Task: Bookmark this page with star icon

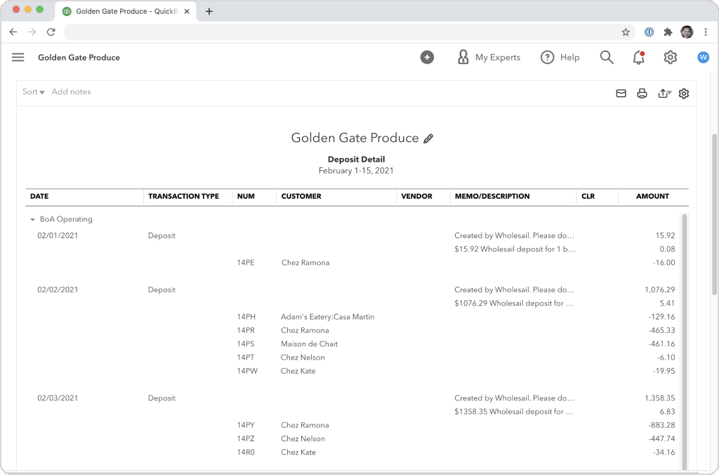Action: [626, 32]
